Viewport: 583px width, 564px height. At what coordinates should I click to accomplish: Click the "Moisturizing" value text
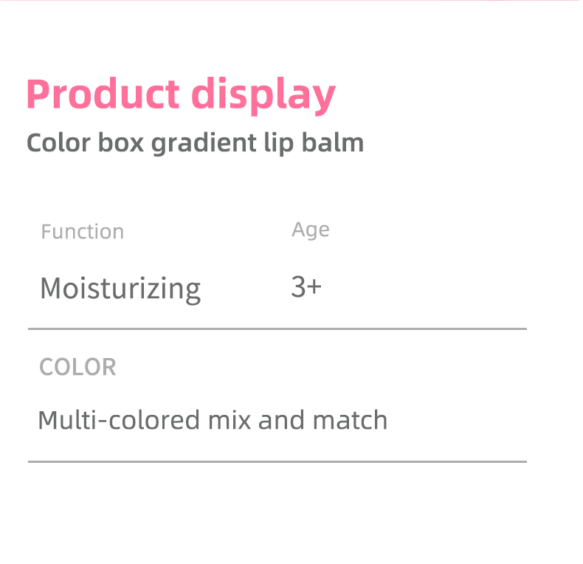(120, 288)
